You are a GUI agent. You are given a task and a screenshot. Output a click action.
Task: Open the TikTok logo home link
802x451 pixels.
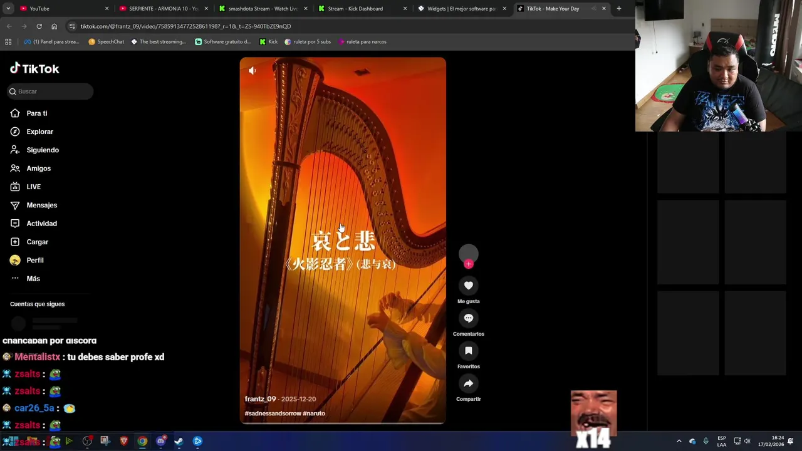click(x=34, y=68)
